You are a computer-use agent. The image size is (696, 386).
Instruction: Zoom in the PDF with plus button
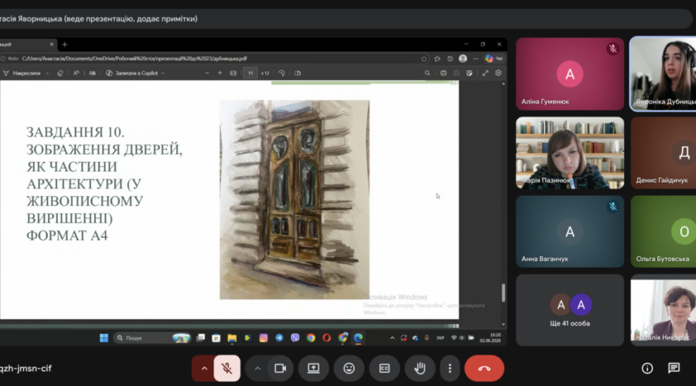click(220, 73)
